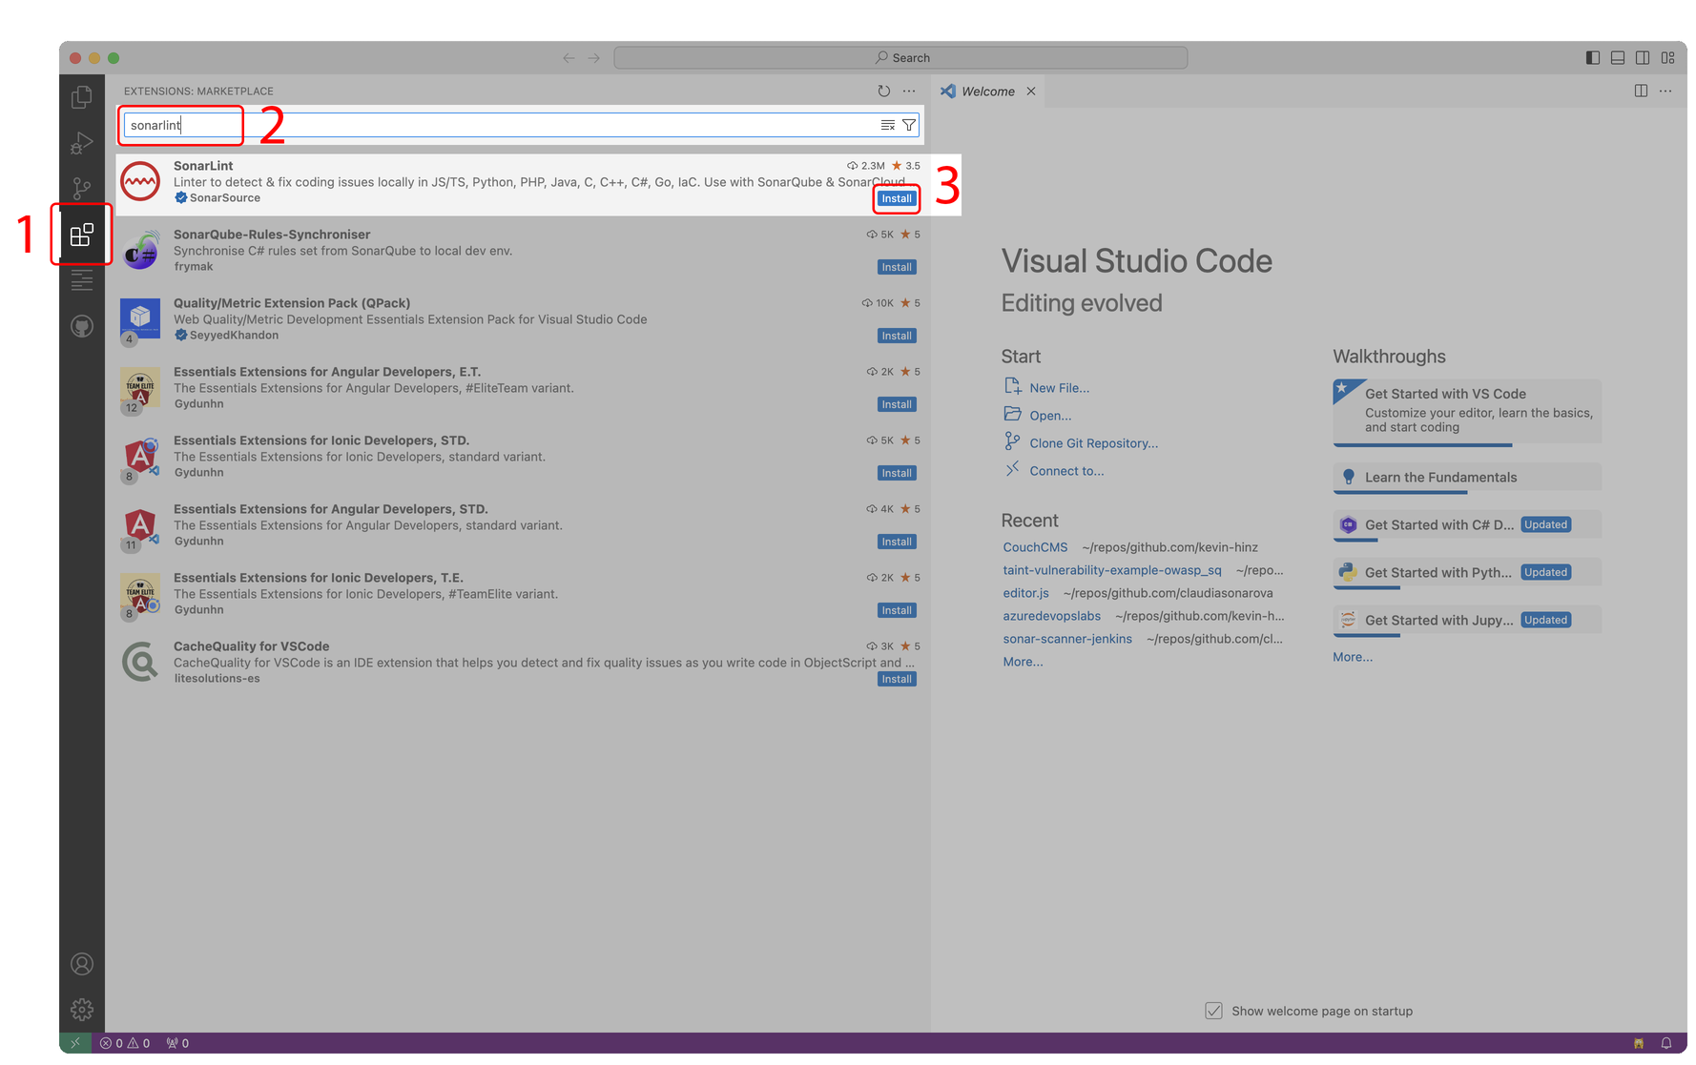Install Essentials Extensions for Ionic Developers, STD.

click(897, 473)
